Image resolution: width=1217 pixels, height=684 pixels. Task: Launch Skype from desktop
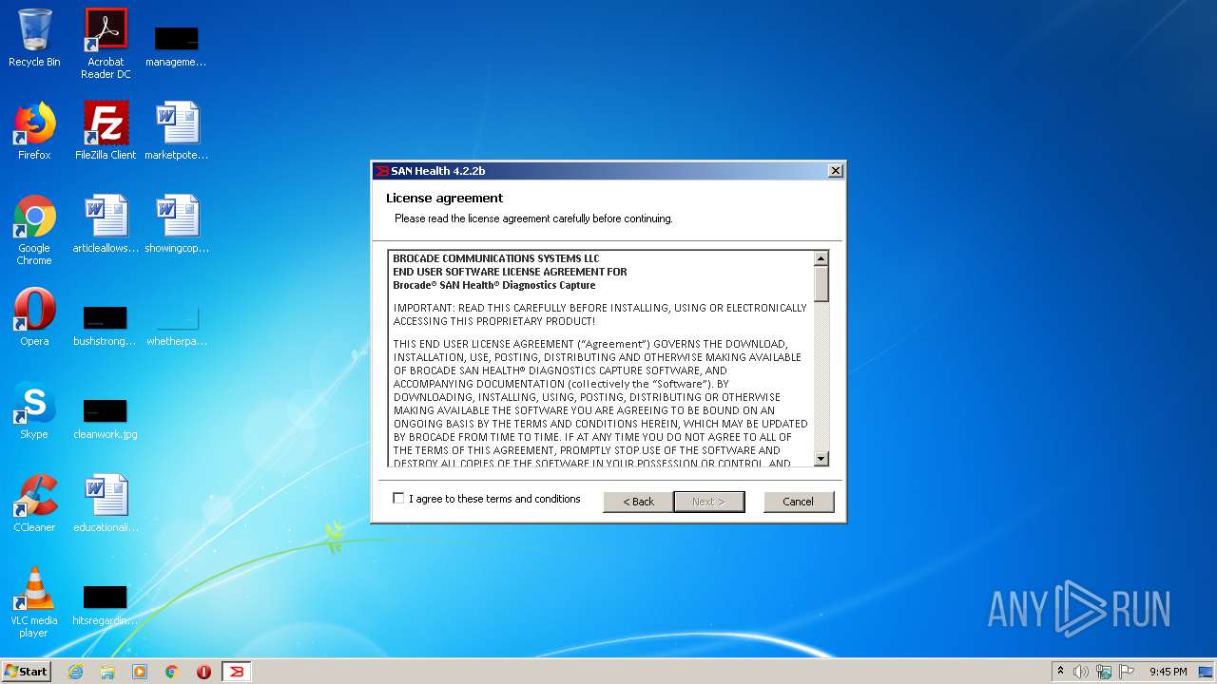(34, 410)
